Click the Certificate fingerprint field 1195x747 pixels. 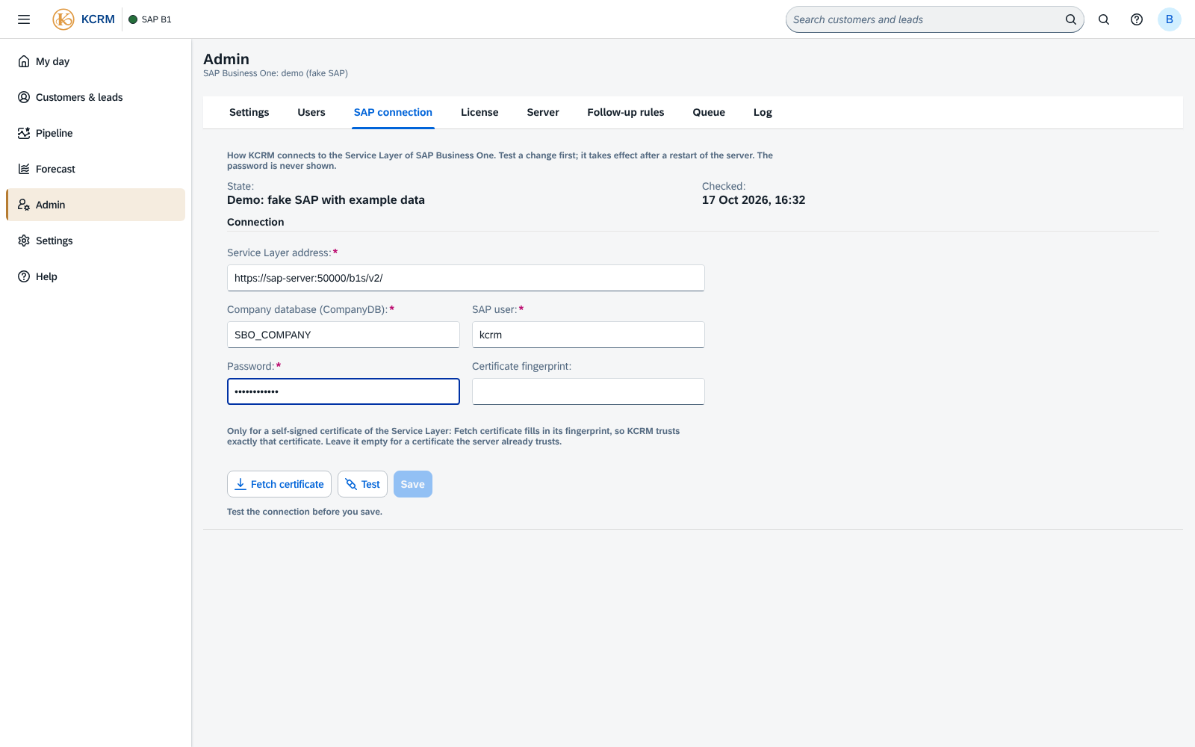(589, 391)
